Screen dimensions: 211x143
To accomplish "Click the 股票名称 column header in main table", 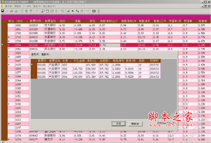I will [x=50, y=21].
